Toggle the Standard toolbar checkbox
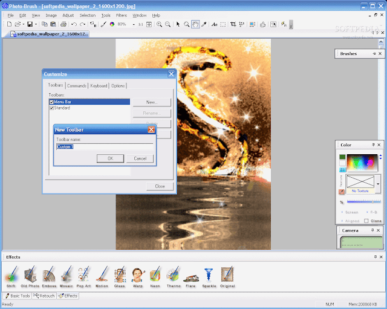The width and height of the screenshot is (387, 309). point(51,108)
